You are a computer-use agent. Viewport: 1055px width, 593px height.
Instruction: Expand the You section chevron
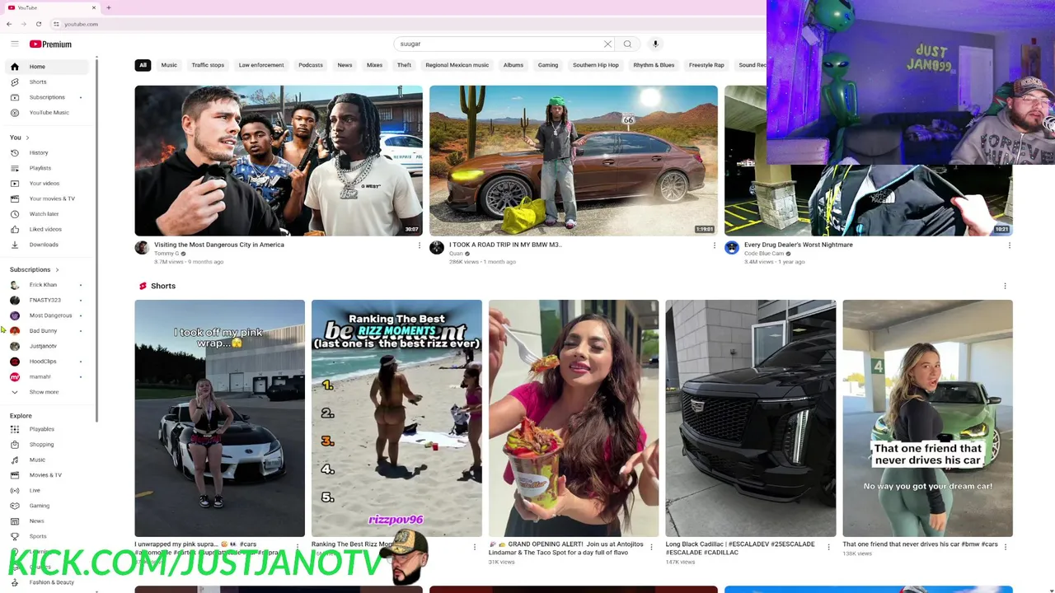point(27,138)
